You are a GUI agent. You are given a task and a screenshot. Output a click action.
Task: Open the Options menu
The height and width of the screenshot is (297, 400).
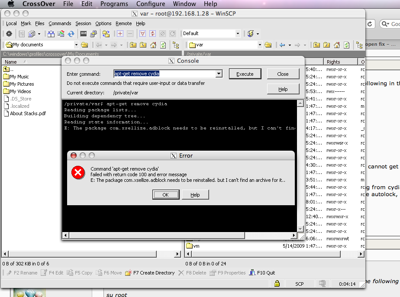pyautogui.click(x=103, y=23)
